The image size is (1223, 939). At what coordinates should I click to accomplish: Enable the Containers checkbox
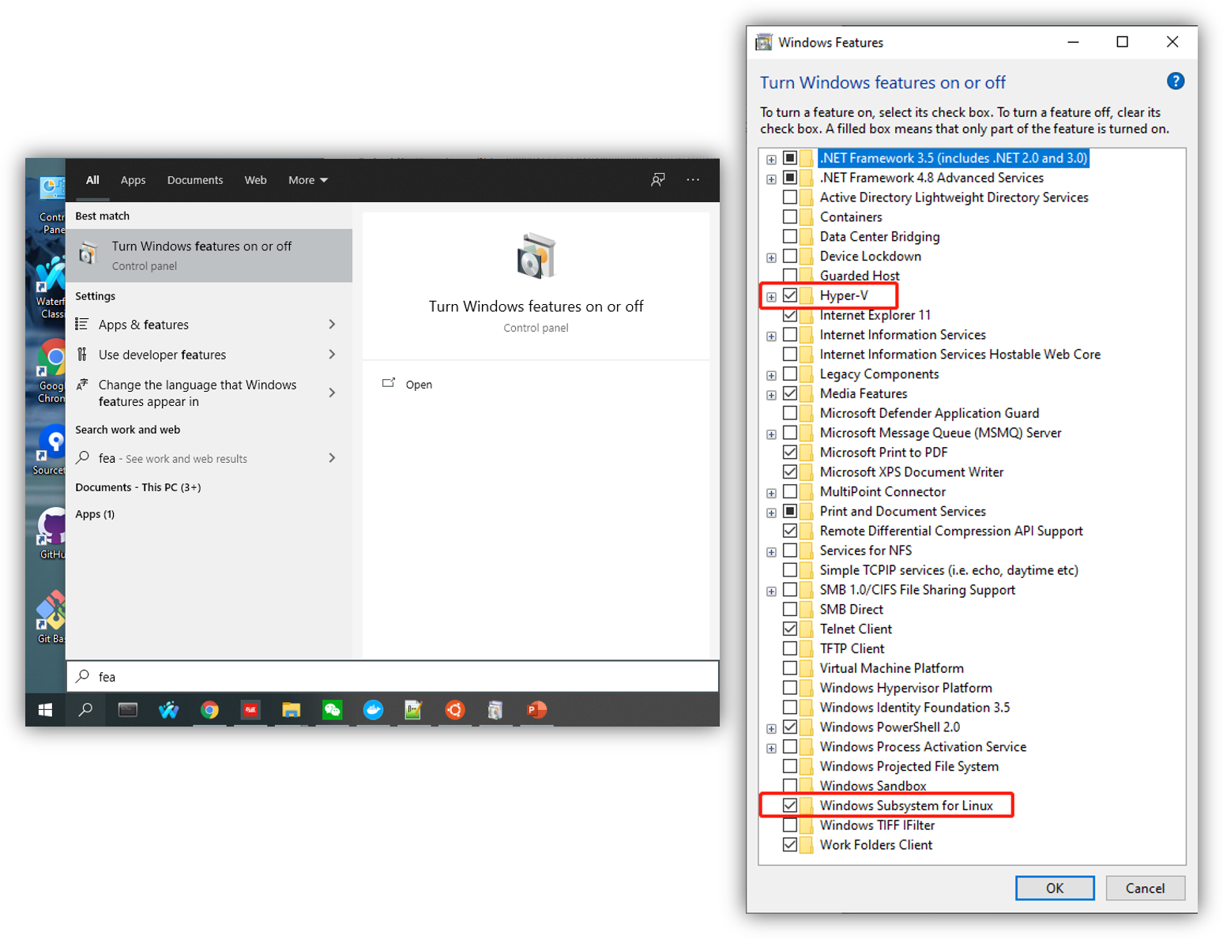[x=789, y=217]
